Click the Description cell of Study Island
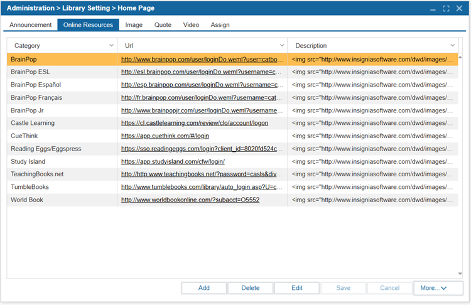471x305 pixels. pos(373,161)
